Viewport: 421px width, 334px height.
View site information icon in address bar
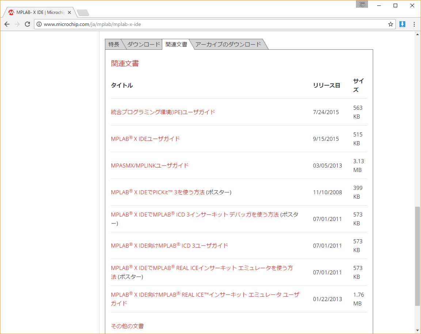[39, 24]
